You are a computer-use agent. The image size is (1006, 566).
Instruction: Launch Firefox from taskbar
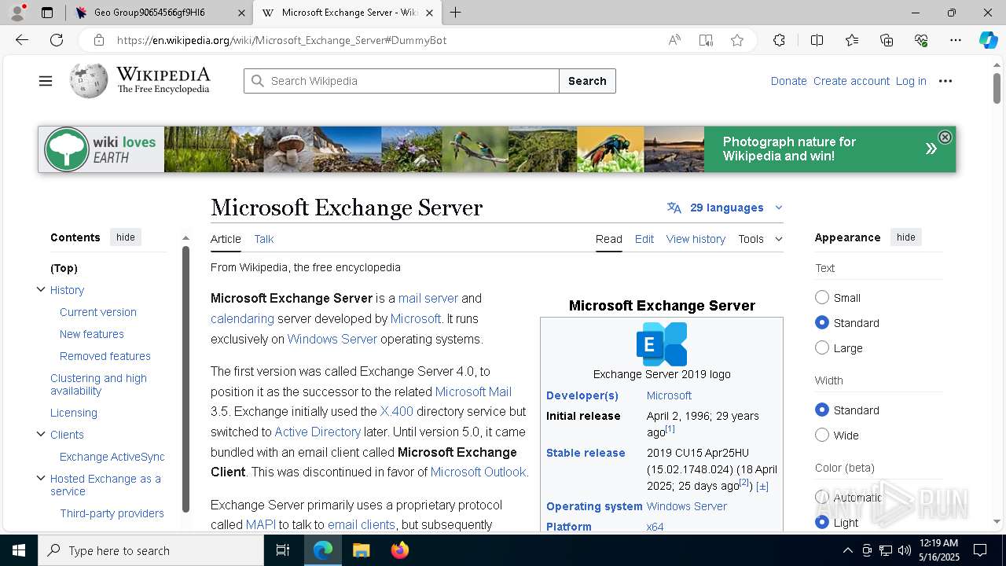[400, 550]
